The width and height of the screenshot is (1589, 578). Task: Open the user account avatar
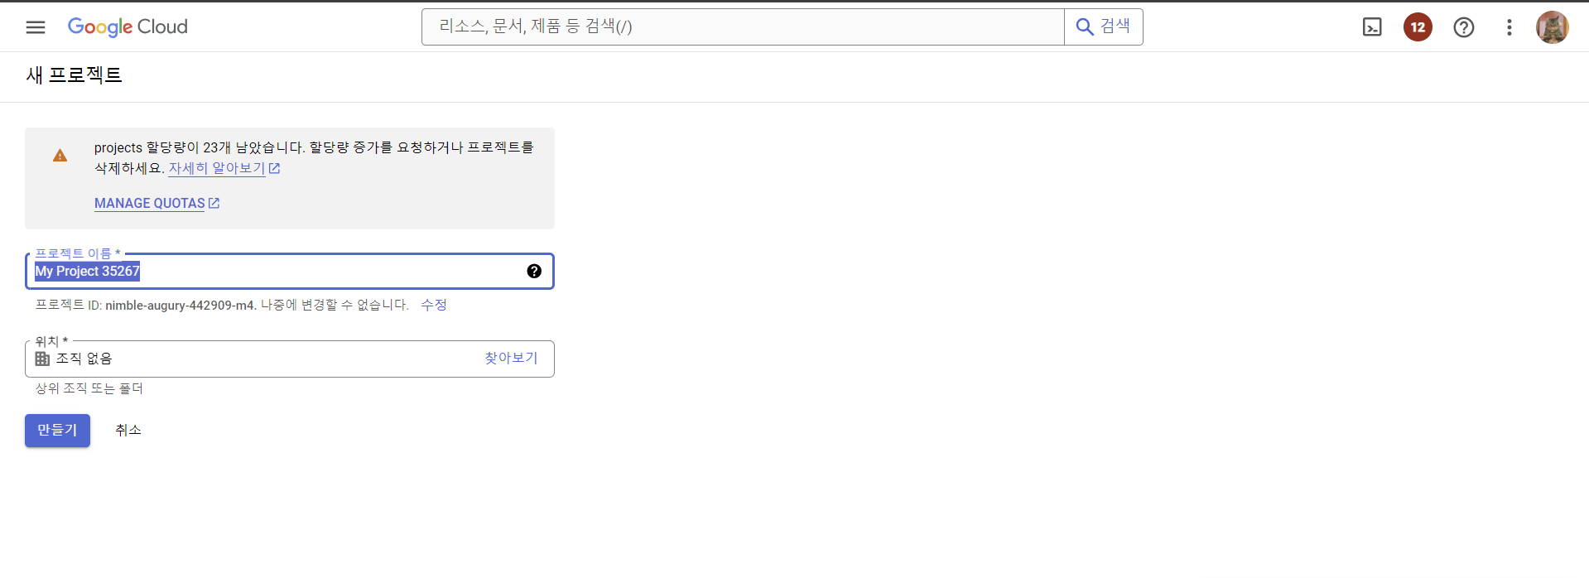pos(1553,27)
